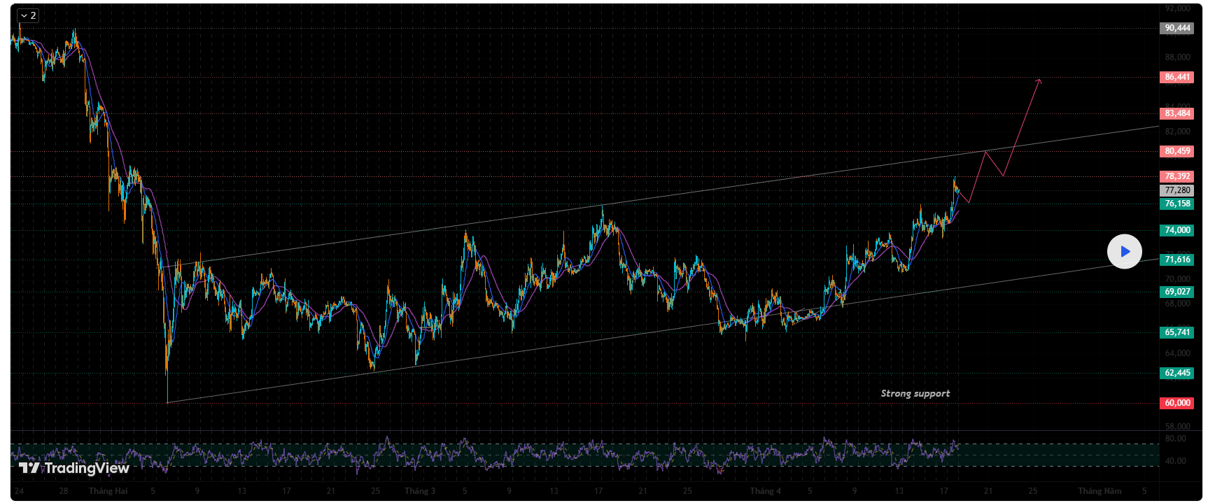Click the 62,445 green price tag
The width and height of the screenshot is (1208, 503).
[1177, 373]
